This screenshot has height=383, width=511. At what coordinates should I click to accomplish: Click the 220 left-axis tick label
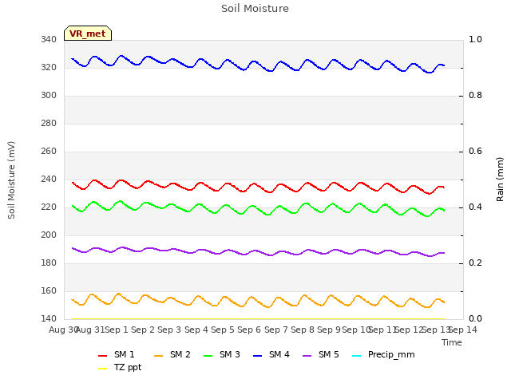tap(49, 207)
